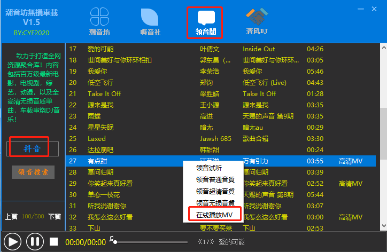Screen dimensions: 387x252
Task: Select the 领音閣 source icon
Action: point(206,22)
